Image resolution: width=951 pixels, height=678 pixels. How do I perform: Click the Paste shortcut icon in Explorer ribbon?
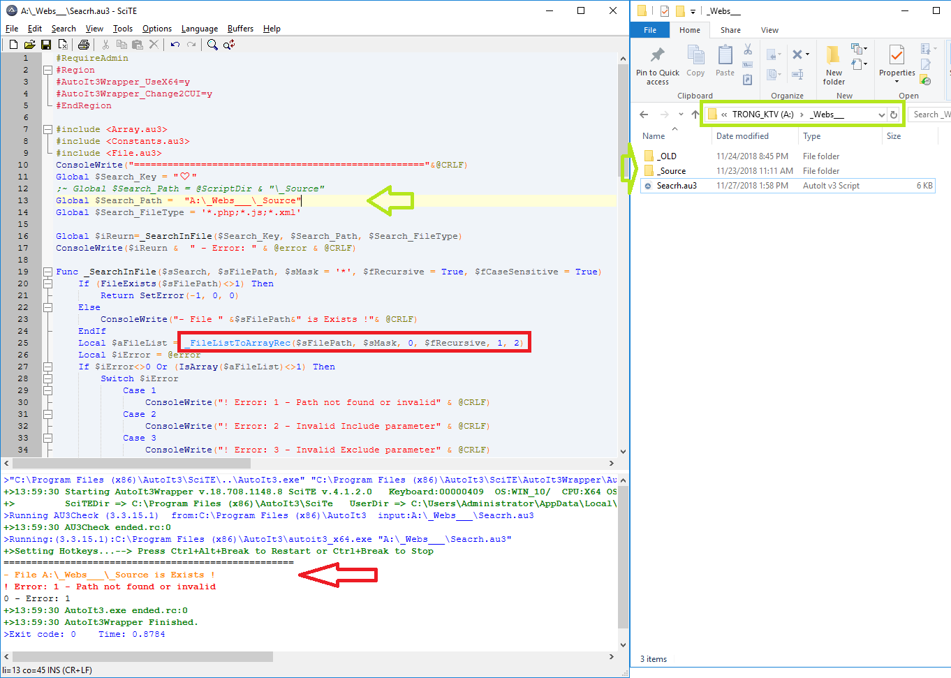click(x=748, y=80)
